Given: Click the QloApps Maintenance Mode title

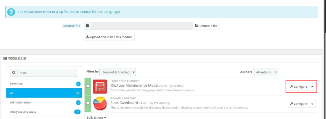Looking at the screenshot, I should point(134,85).
